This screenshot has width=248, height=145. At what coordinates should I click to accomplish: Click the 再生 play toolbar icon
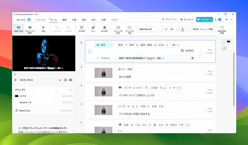click(x=43, y=27)
